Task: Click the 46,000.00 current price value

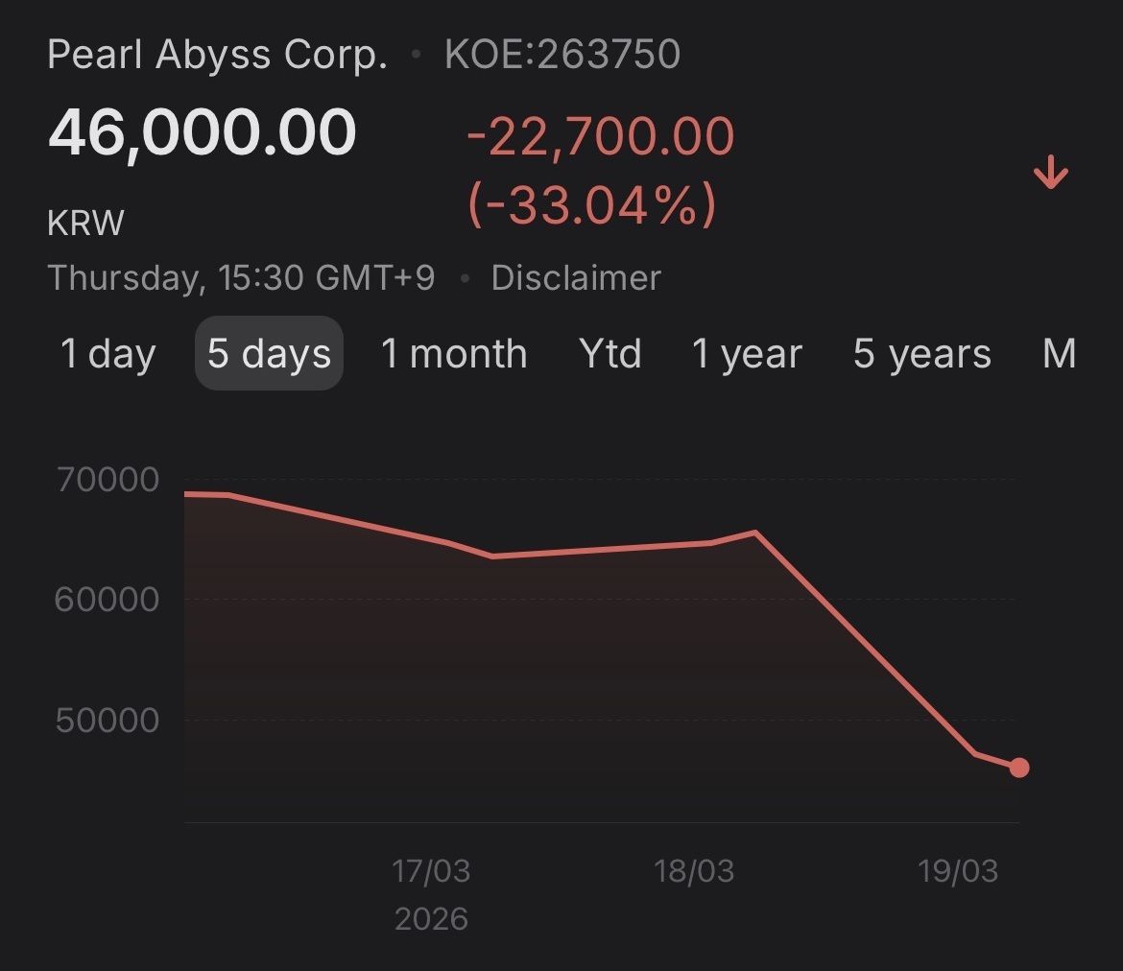Action: [x=203, y=132]
